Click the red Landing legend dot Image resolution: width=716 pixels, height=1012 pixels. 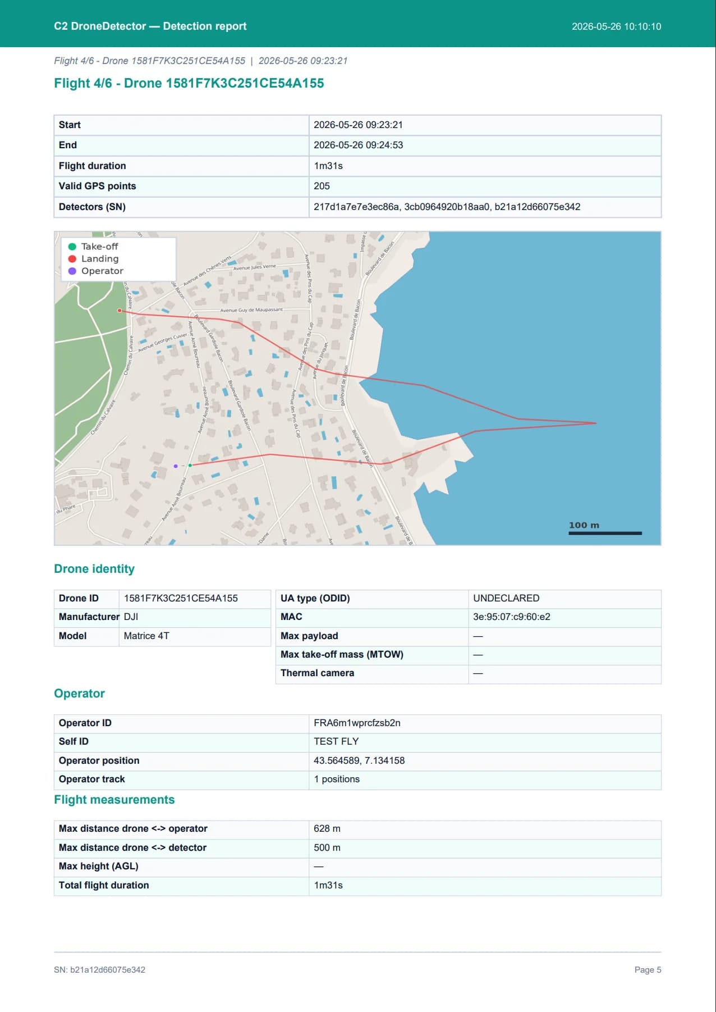[72, 259]
